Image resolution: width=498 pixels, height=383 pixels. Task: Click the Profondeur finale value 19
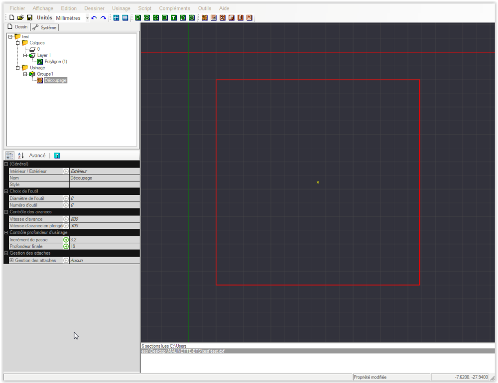point(105,247)
